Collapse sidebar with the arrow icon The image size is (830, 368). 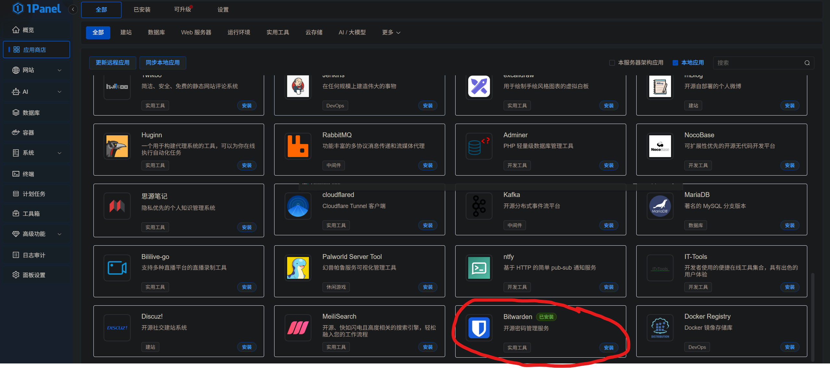(x=73, y=9)
